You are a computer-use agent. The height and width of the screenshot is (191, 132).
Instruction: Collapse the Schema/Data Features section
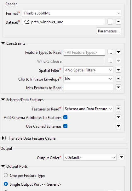pyautogui.click(x=3, y=99)
